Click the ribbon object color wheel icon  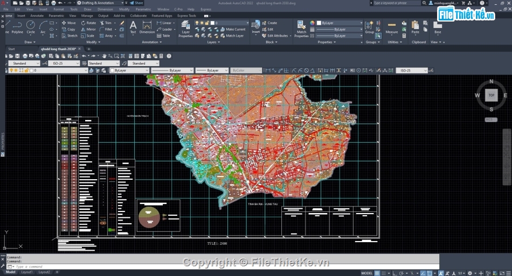click(x=312, y=23)
